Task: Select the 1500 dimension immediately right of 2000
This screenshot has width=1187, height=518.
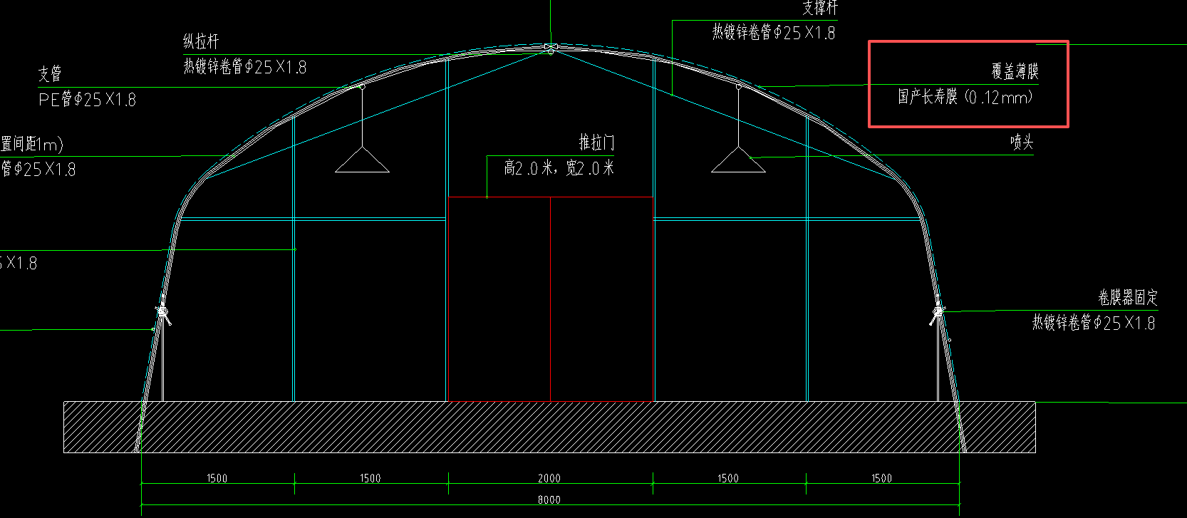Action: click(x=728, y=478)
